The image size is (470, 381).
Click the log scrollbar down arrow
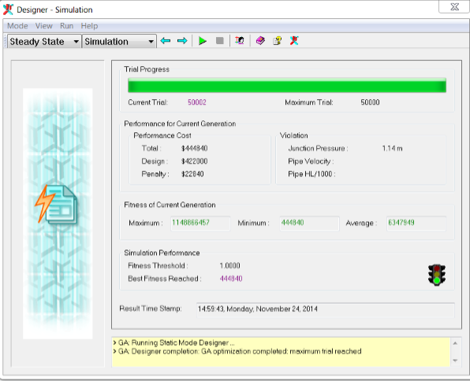[x=455, y=361]
